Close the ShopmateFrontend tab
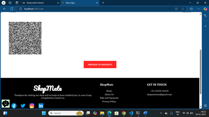Viewport: 209px width, 117px height. tap(58, 3)
